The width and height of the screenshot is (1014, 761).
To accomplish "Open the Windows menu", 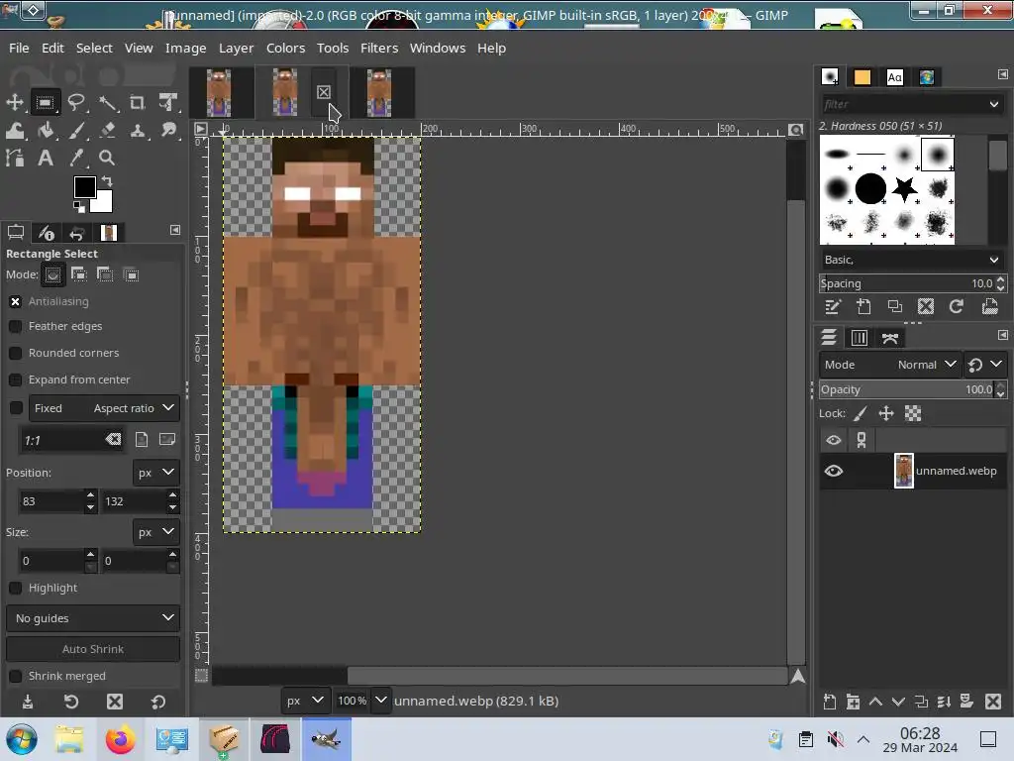I will [x=437, y=48].
